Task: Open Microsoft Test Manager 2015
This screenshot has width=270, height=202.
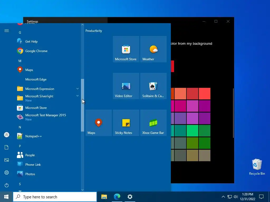Action: tap(48, 117)
